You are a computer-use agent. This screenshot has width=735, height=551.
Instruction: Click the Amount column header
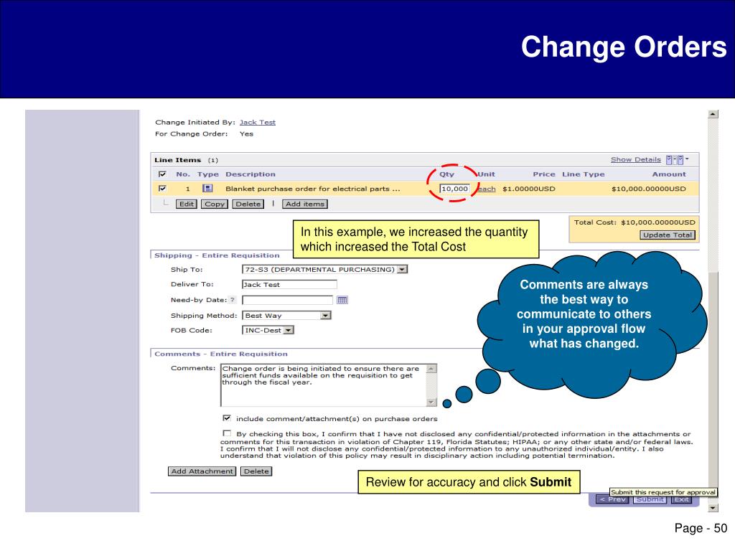(x=669, y=174)
